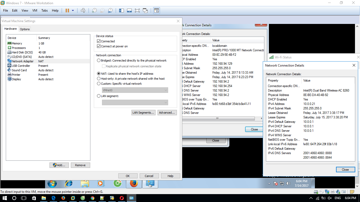Click the printer device icon in VMware status bar
The width and height of the screenshot is (360, 202).
point(333,192)
